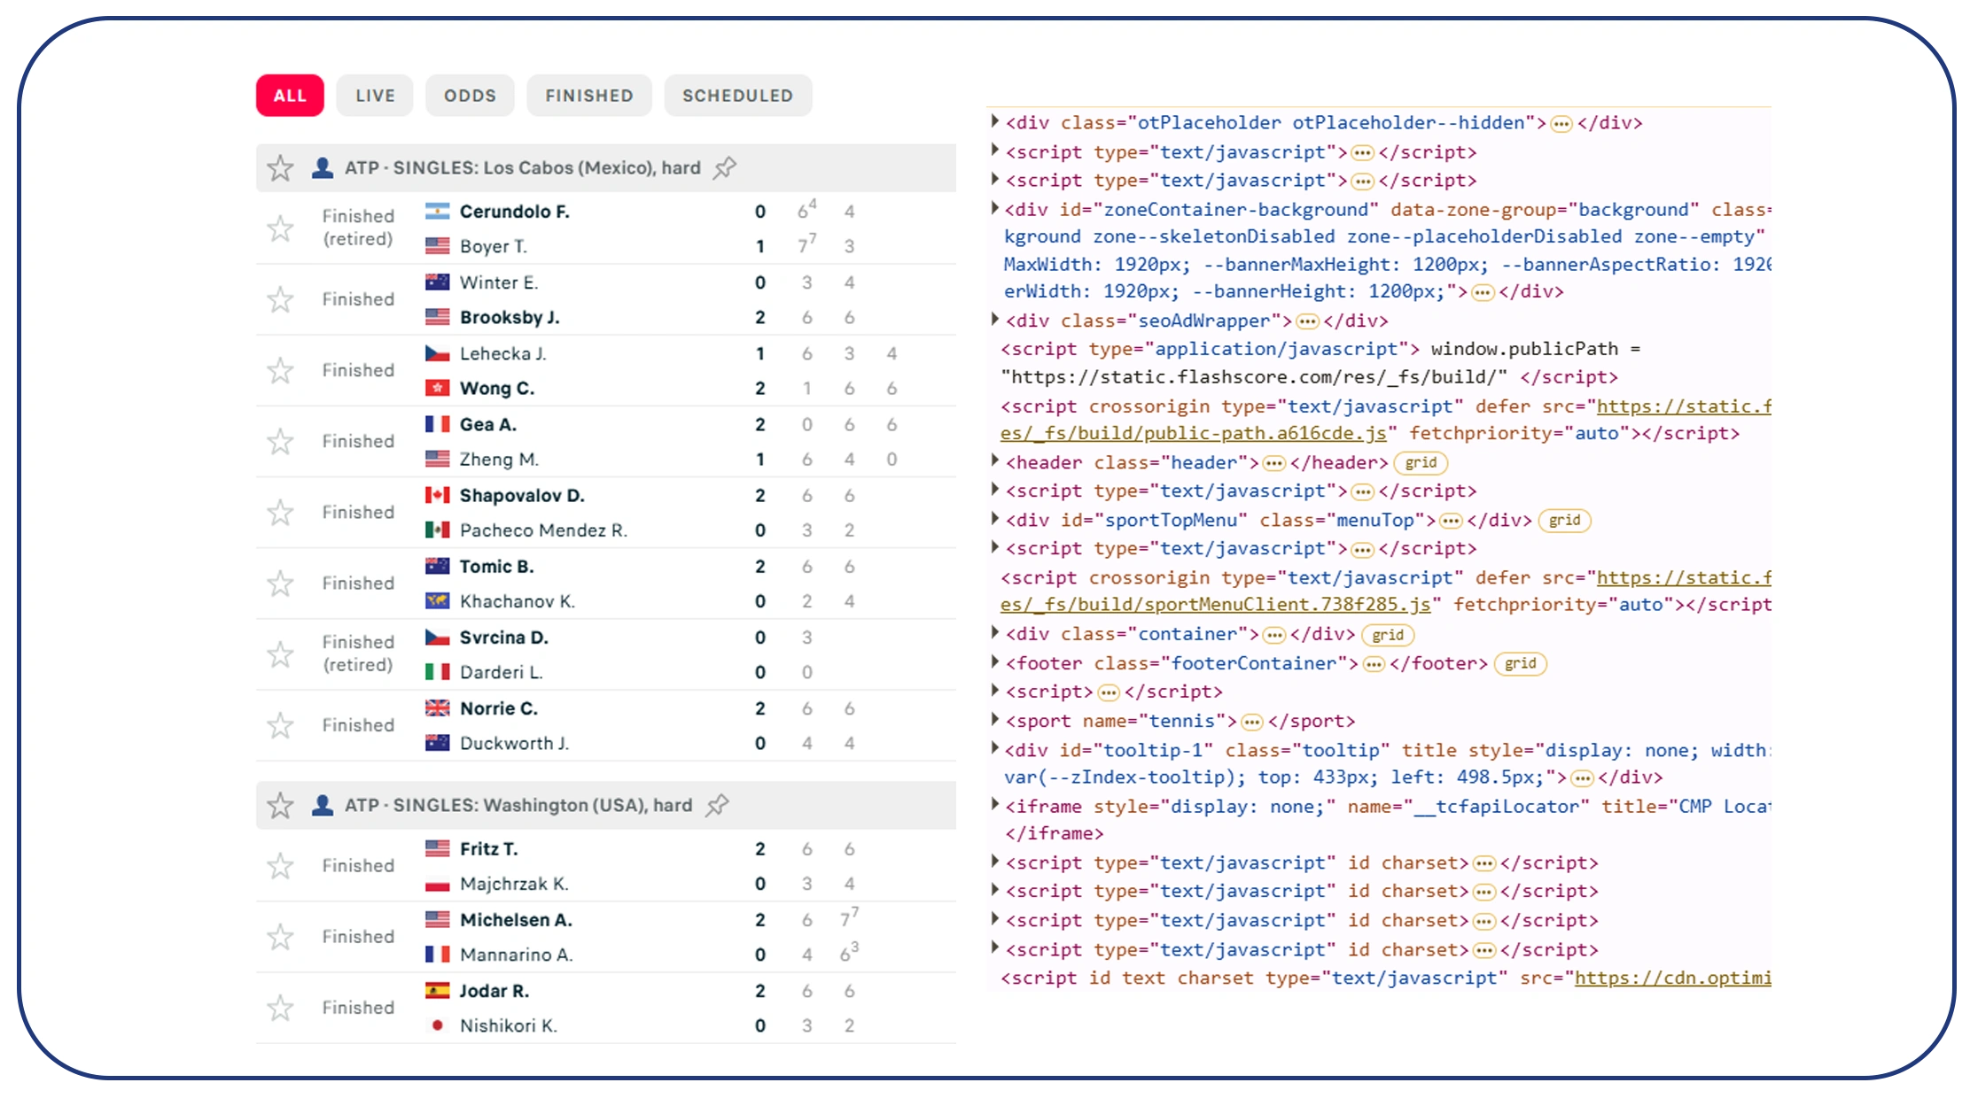Expand the container div node
1970x1098 pixels.
coord(994,632)
